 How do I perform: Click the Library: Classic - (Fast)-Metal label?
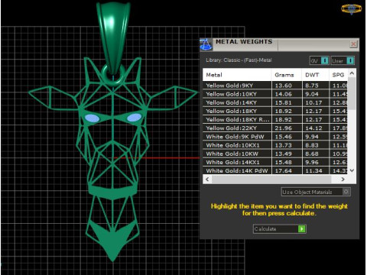(239, 60)
